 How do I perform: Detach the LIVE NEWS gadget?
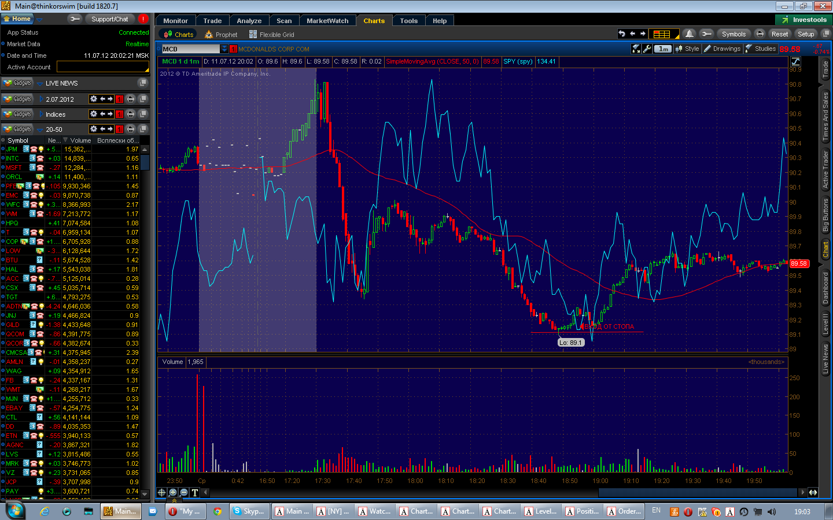pyautogui.click(x=143, y=83)
